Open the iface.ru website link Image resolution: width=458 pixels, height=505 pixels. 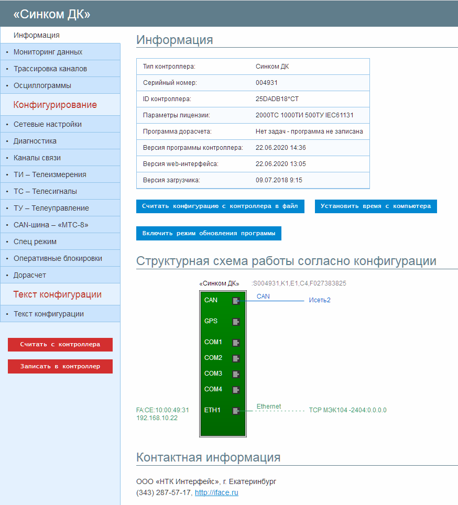point(216,492)
